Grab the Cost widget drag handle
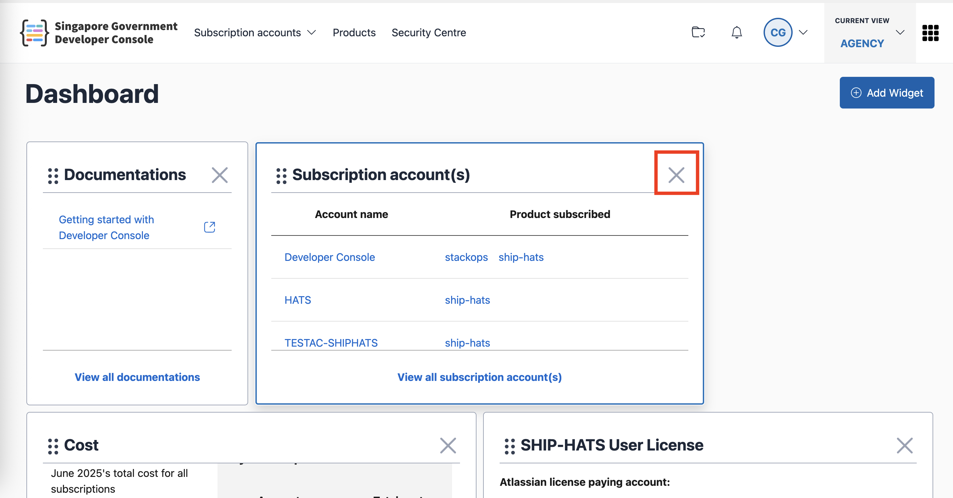Screen dimensions: 953x498 (x=53, y=446)
